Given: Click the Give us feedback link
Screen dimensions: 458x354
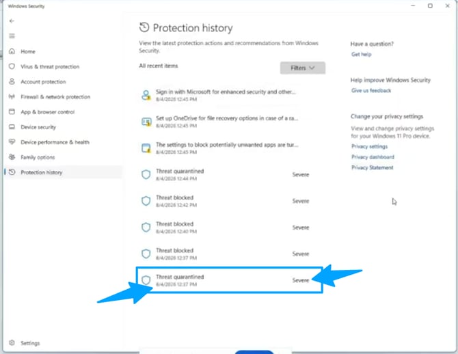Looking at the screenshot, I should click(371, 90).
